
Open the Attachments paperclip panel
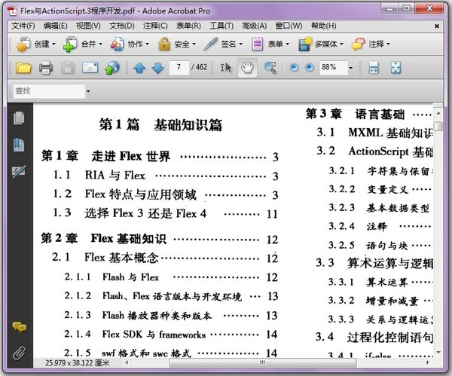19,352
